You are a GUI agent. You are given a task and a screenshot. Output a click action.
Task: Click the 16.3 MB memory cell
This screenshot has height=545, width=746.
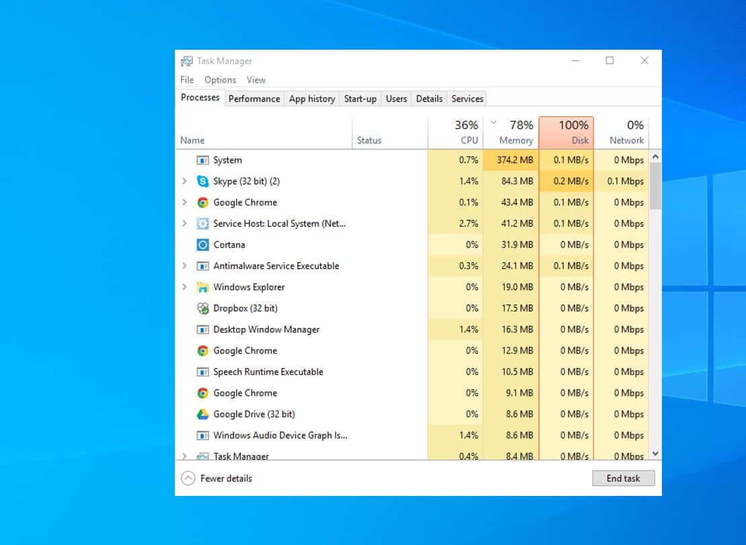[511, 329]
